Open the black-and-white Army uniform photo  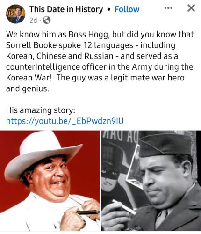(151, 181)
